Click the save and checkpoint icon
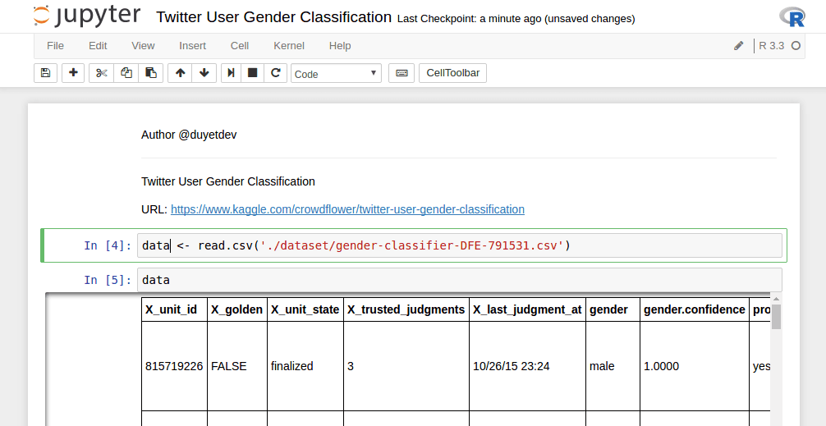The width and height of the screenshot is (826, 426). click(45, 73)
